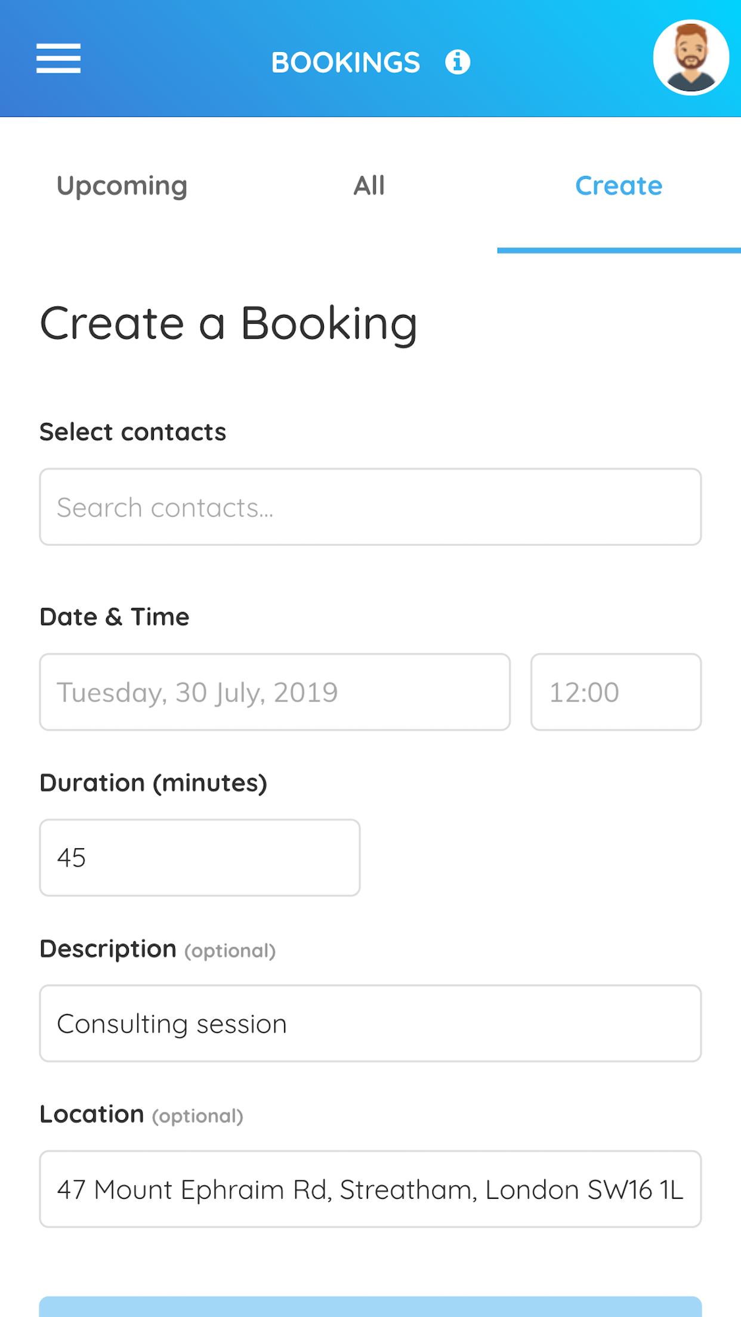Click the Location (optional) label
The height and width of the screenshot is (1317, 741).
141,1114
